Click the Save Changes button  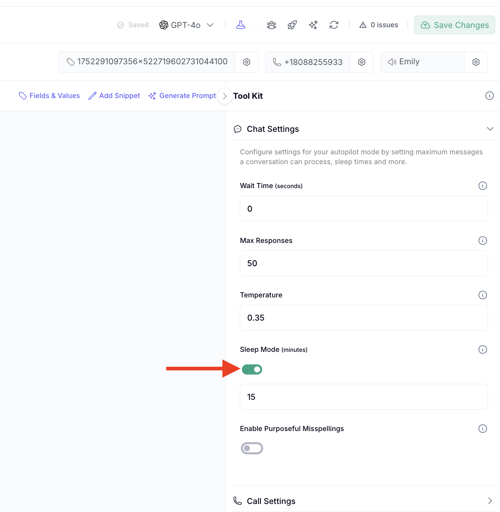pos(454,25)
